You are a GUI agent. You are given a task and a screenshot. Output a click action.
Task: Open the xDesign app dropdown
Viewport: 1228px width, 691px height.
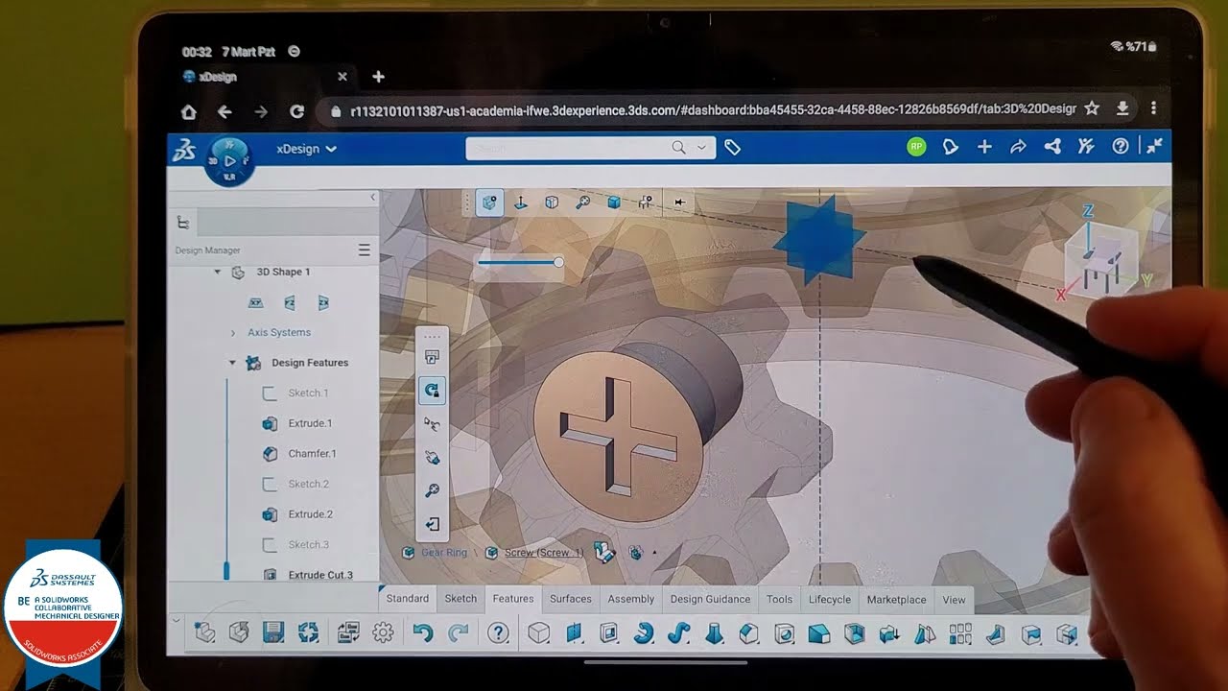point(306,149)
